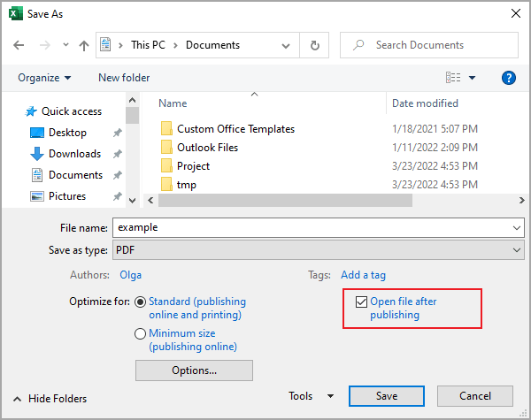531x420 pixels.
Task: Select Quick access in navigation pane
Action: [64, 111]
